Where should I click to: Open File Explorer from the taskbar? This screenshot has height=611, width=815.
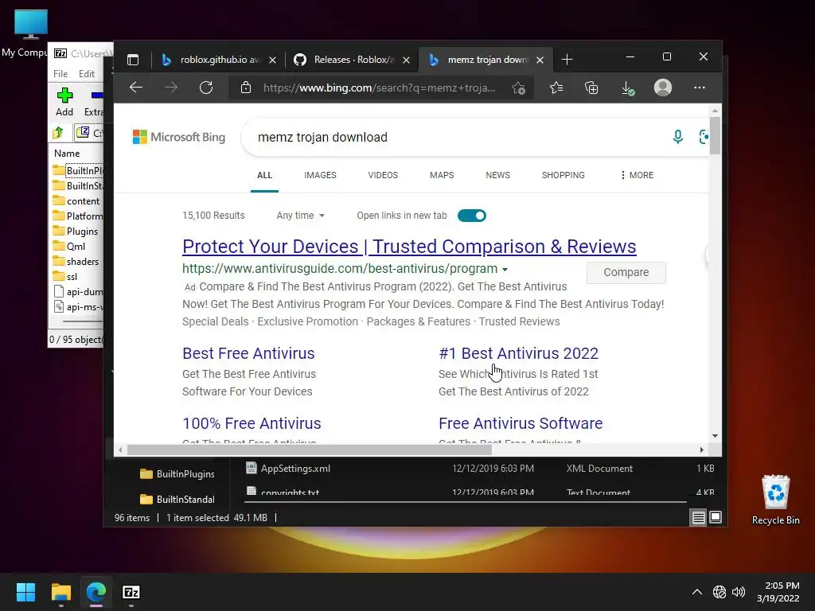pos(60,592)
